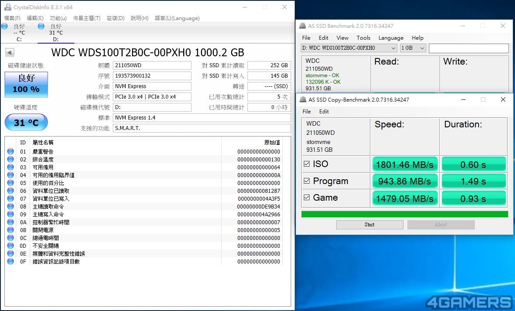Click the green Copy-Benchmark progress bar

405,214
